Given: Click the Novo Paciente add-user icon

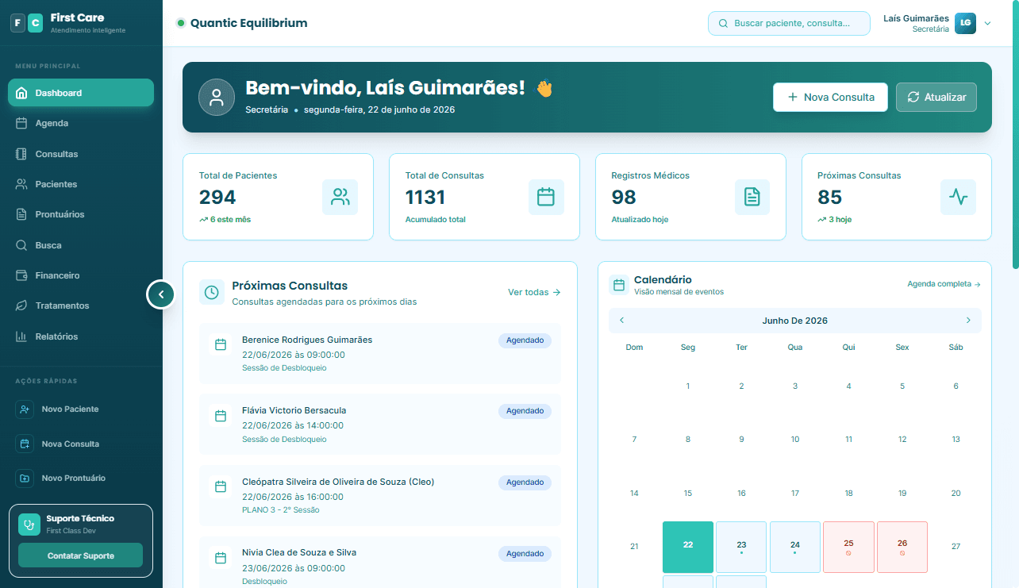Looking at the screenshot, I should tap(25, 409).
